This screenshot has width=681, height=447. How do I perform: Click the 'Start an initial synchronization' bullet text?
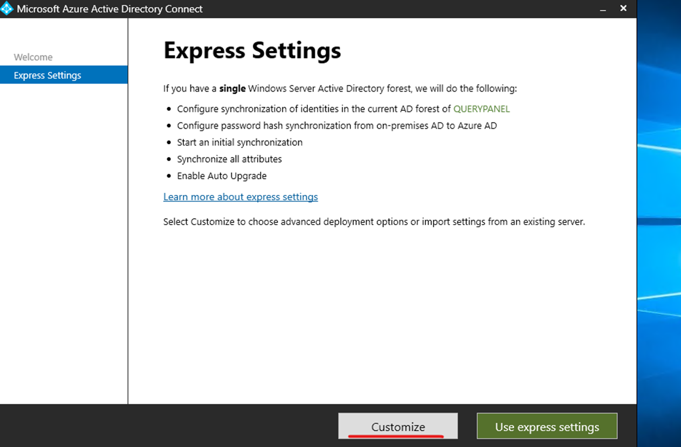239,142
